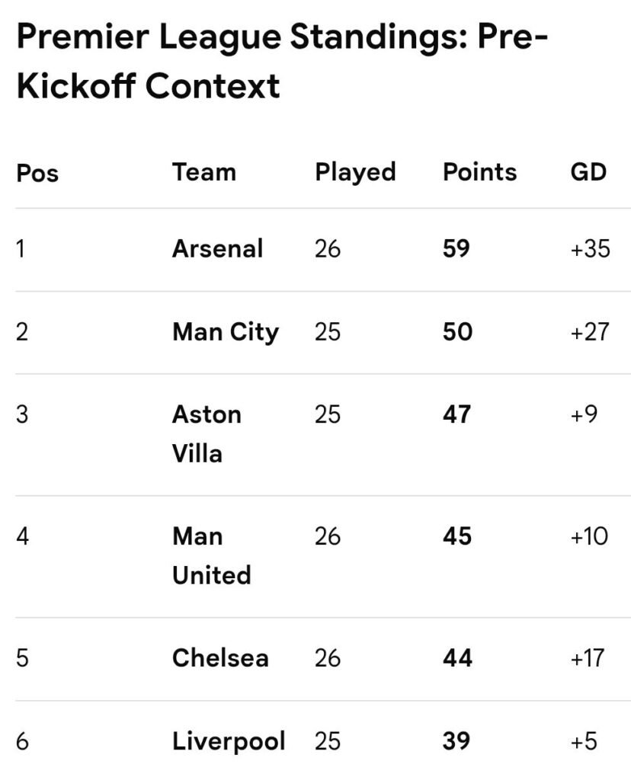Click the Man United team name
The height and width of the screenshot is (780, 631).
point(211,555)
